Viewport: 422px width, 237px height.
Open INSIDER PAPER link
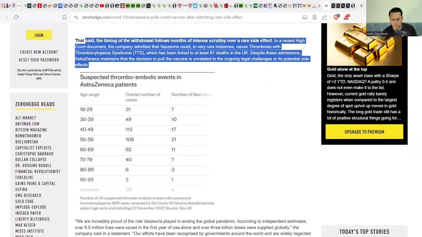tap(28, 213)
